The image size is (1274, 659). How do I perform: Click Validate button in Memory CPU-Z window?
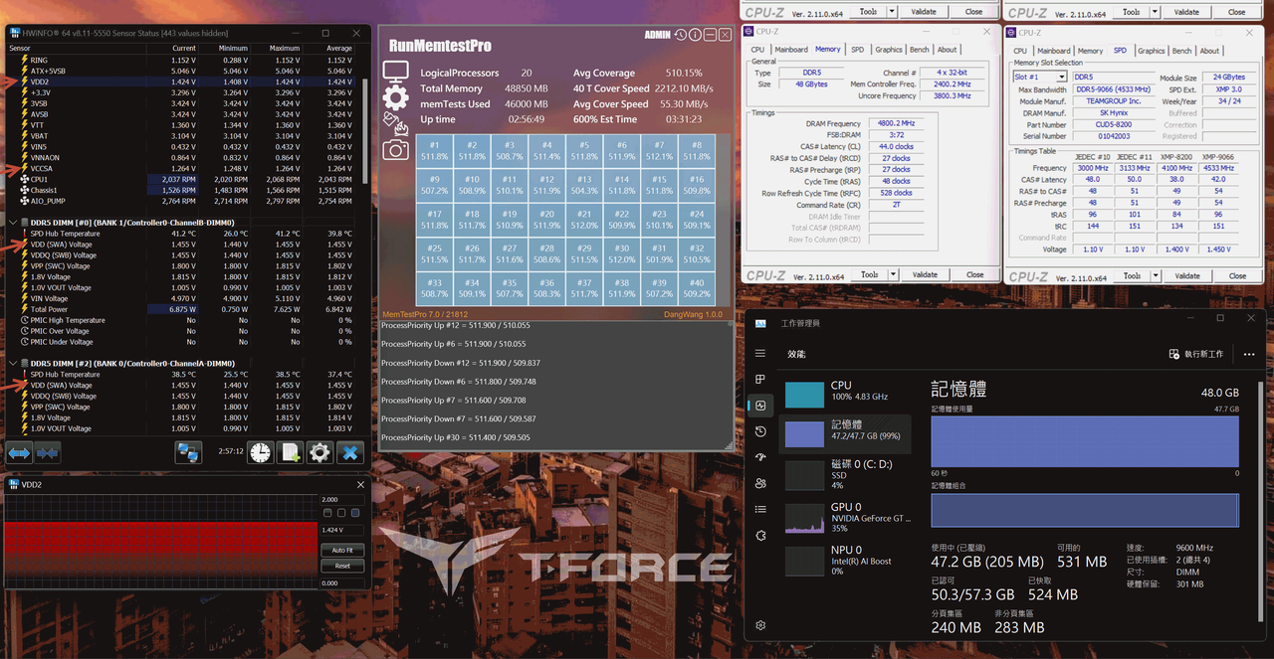pyautogui.click(x=925, y=274)
